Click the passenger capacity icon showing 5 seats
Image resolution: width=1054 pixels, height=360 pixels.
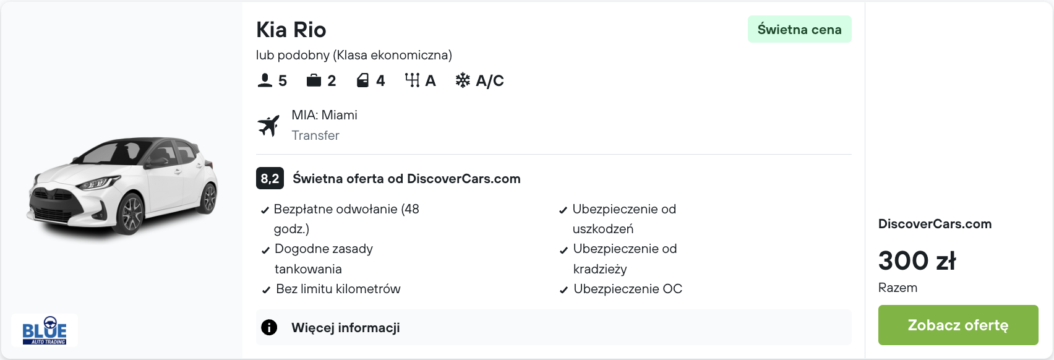(x=265, y=79)
